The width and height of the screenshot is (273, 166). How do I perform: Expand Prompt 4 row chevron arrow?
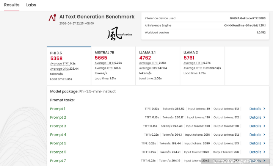click(x=264, y=135)
